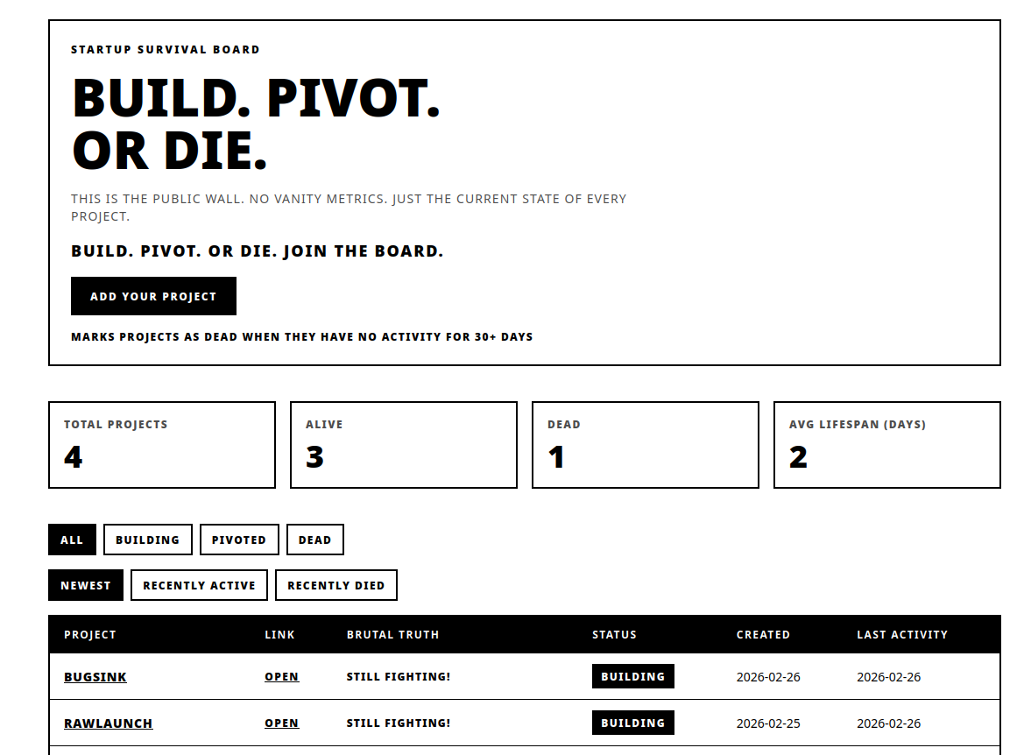Sort by RECENTLY DIED
Image resolution: width=1031 pixels, height=755 pixels.
[x=335, y=585]
